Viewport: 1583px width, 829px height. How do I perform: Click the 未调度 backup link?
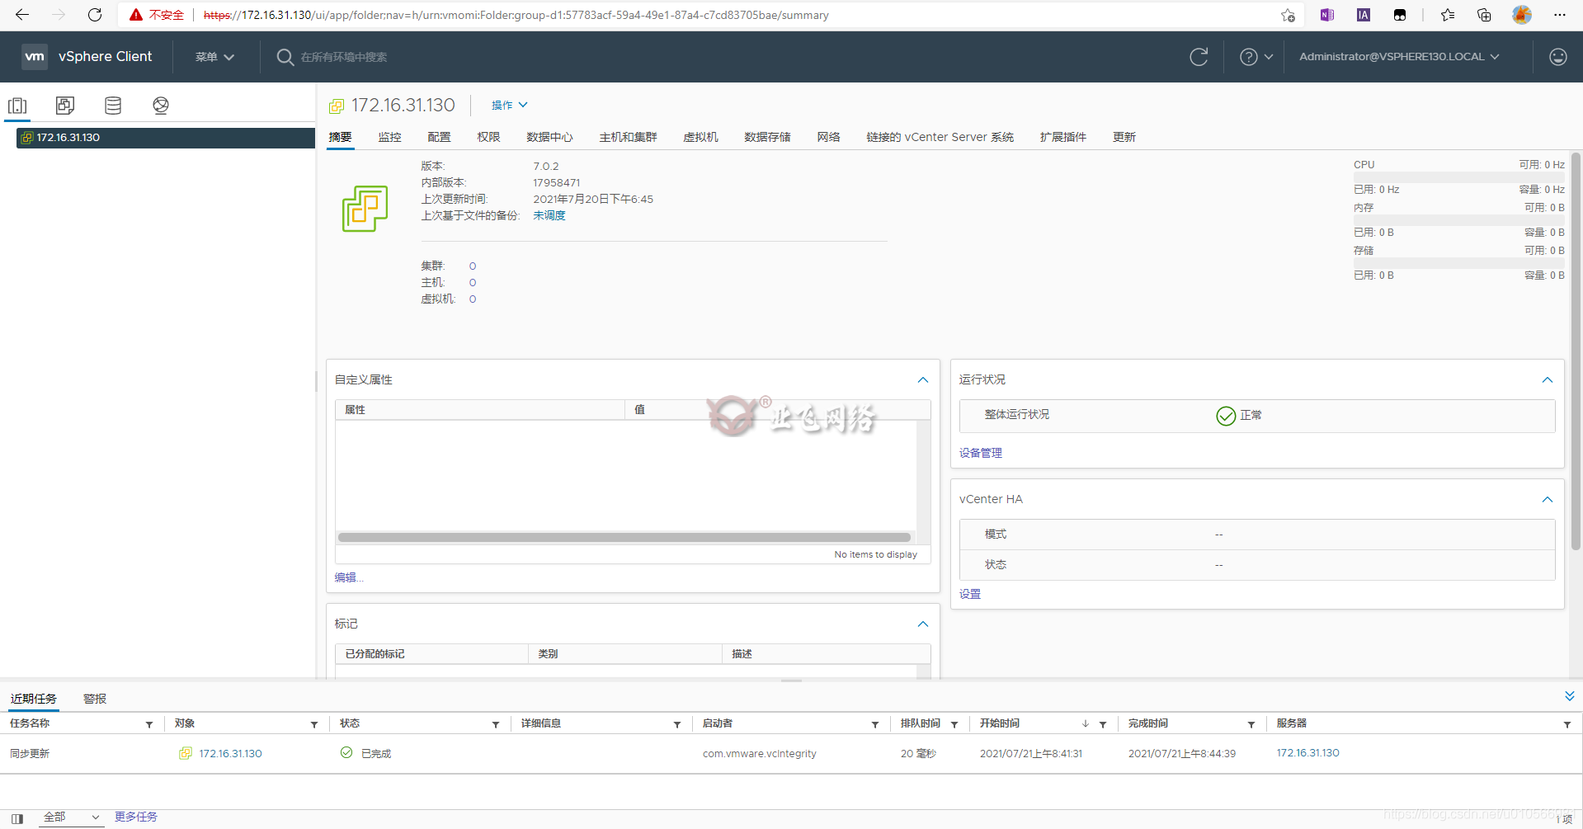549,215
